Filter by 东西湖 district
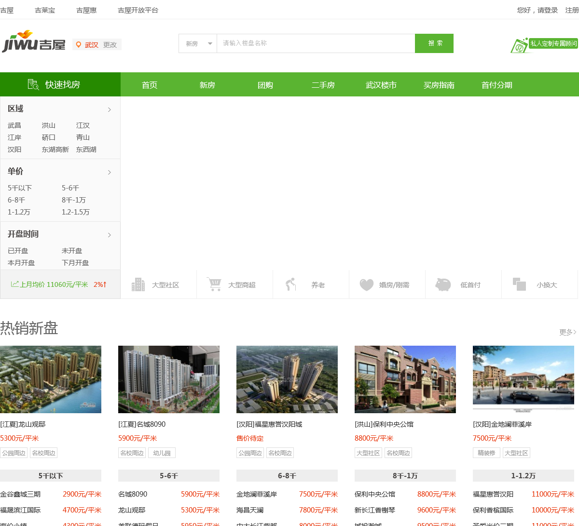 coord(86,149)
